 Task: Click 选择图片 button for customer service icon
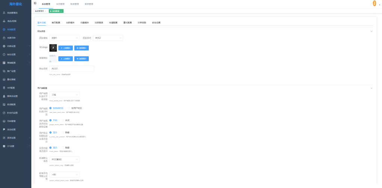(x=81, y=59)
